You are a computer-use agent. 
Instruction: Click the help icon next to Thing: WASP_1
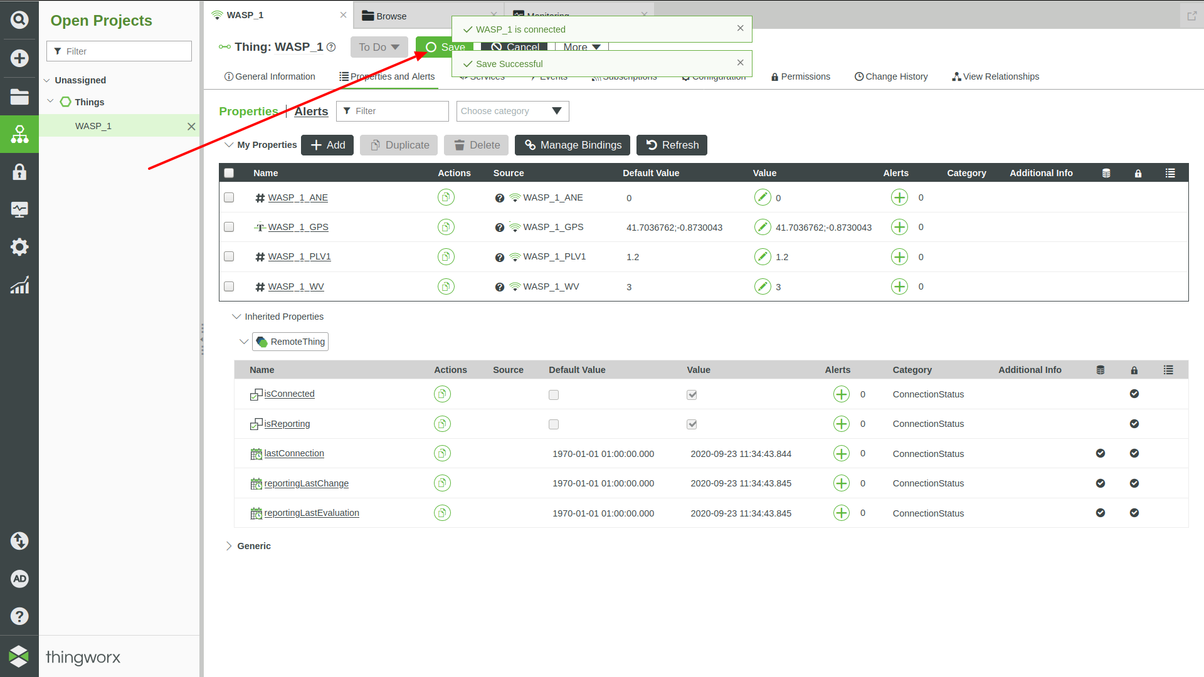[331, 47]
